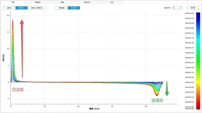Select the 透射光 display mode
Screen dimensions: 202x113
click(9, 8)
